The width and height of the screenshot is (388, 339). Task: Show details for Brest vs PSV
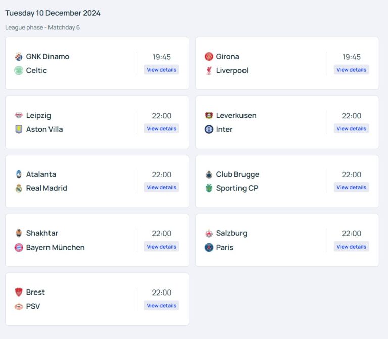coord(161,306)
